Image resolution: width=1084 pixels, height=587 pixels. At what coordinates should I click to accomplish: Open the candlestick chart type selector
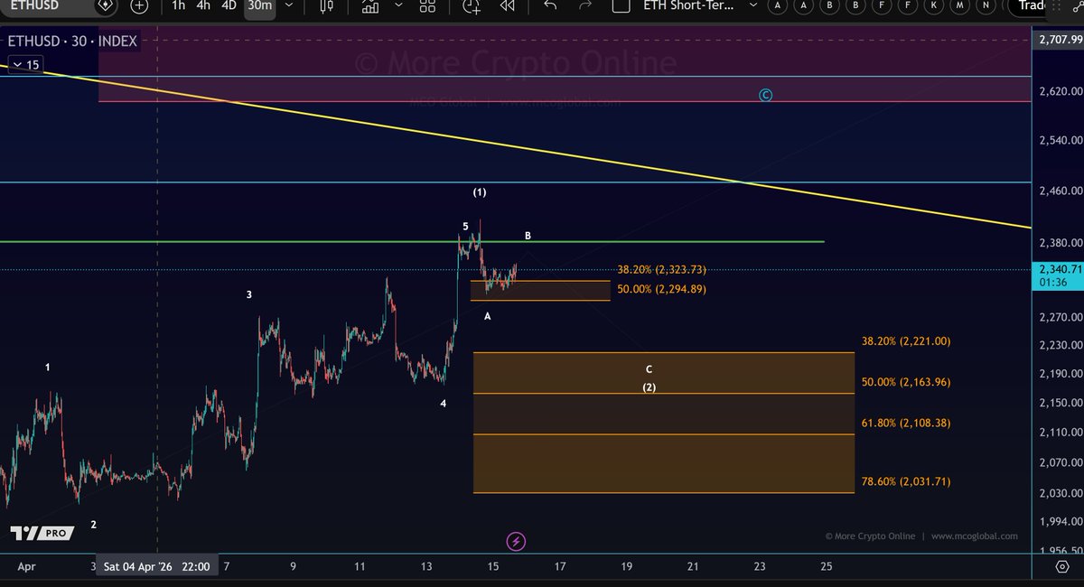327,5
